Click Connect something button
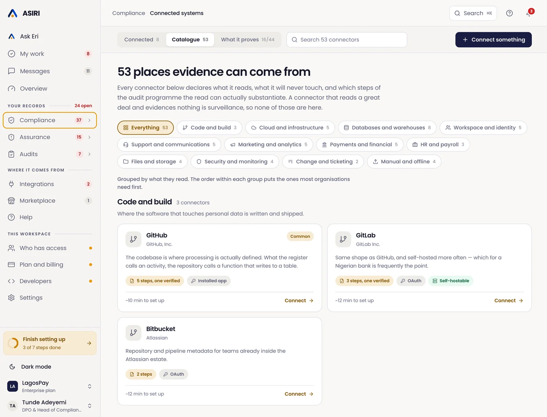This screenshot has width=547, height=417. (x=493, y=39)
